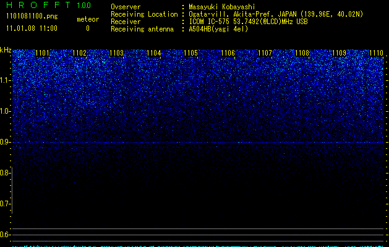
Task: Click the 0.7 kHz axis label
Action: coord(5,204)
